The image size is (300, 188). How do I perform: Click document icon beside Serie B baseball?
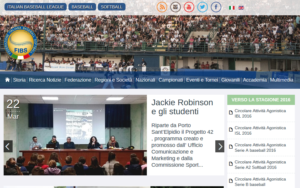click(x=231, y=181)
